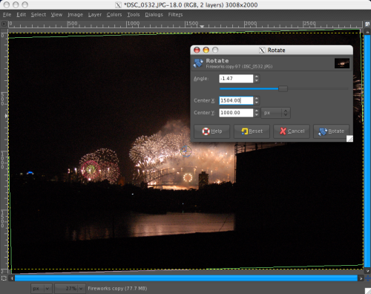The width and height of the screenshot is (371, 294).
Task: Click the Rotate tool icon in dialog header
Action: 198,63
